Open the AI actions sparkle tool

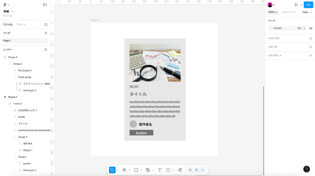(180, 170)
